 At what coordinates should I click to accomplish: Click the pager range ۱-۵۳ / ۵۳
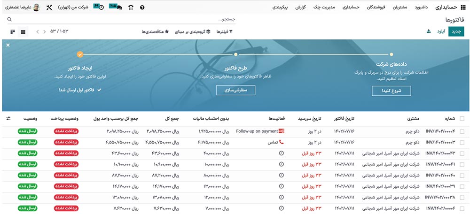[59, 31]
